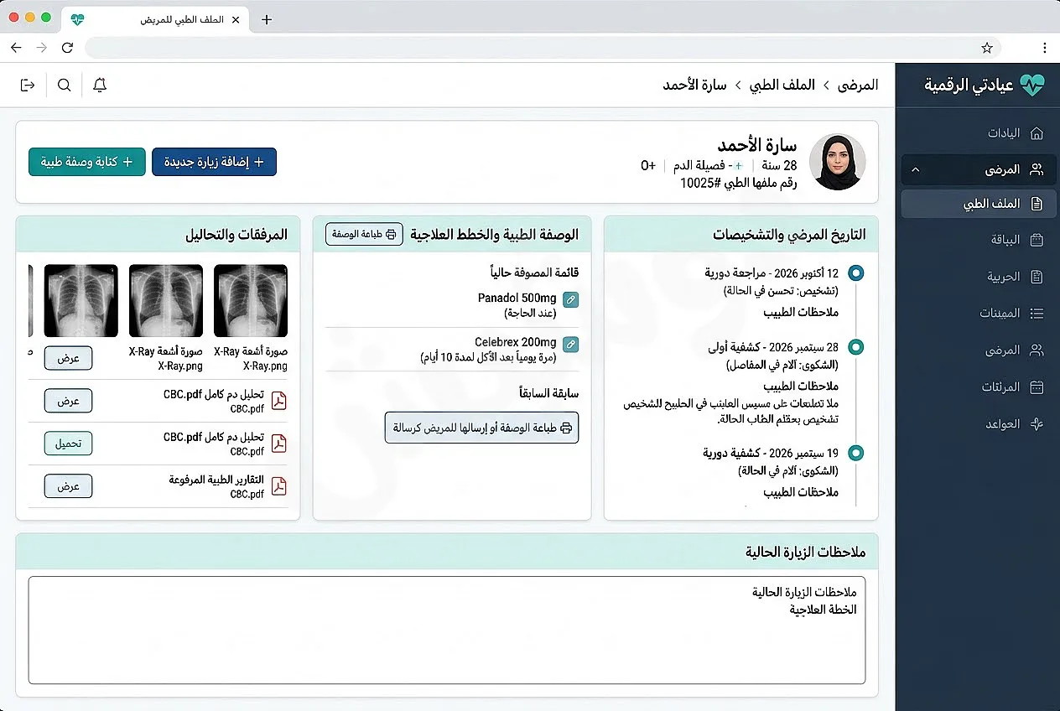Click timeline marker for 28 سبتمبر 2026
This screenshot has height=711, width=1060.
(x=855, y=346)
